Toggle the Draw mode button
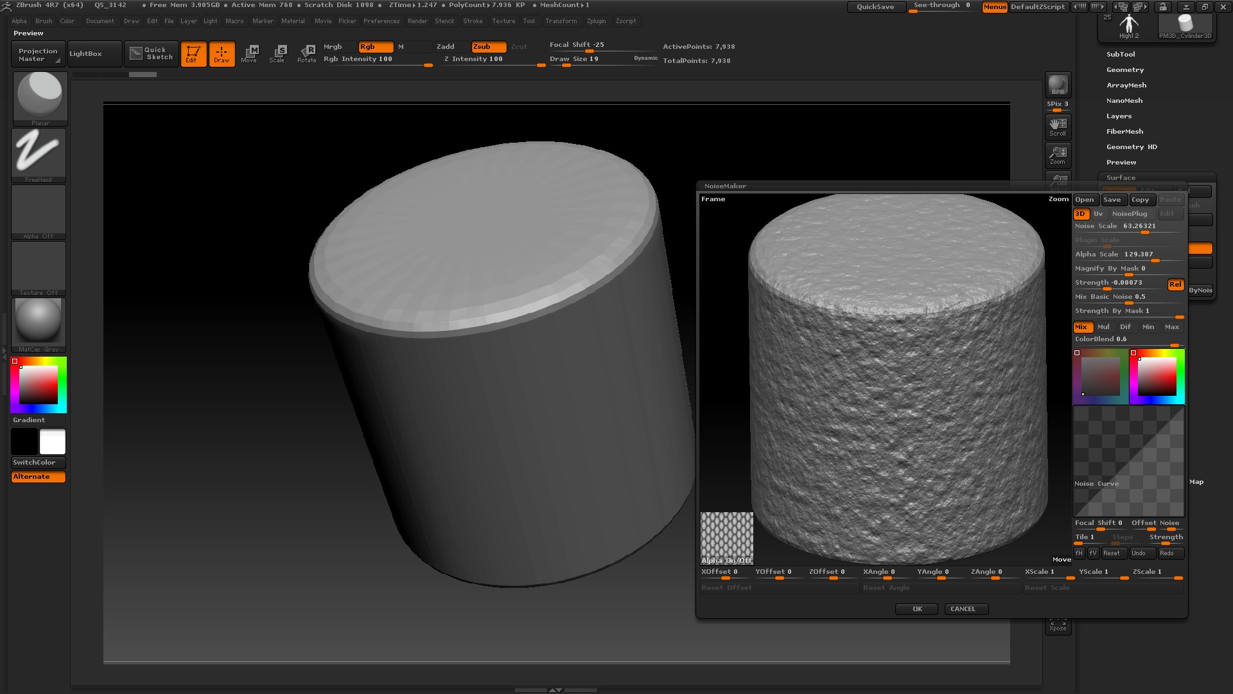 [222, 54]
